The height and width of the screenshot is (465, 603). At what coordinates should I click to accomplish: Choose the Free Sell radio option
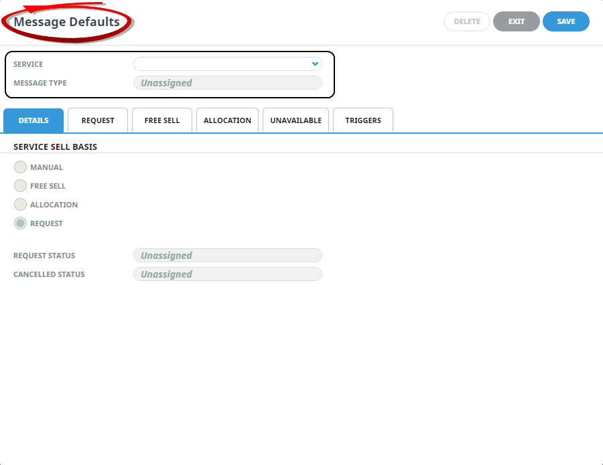[20, 186]
